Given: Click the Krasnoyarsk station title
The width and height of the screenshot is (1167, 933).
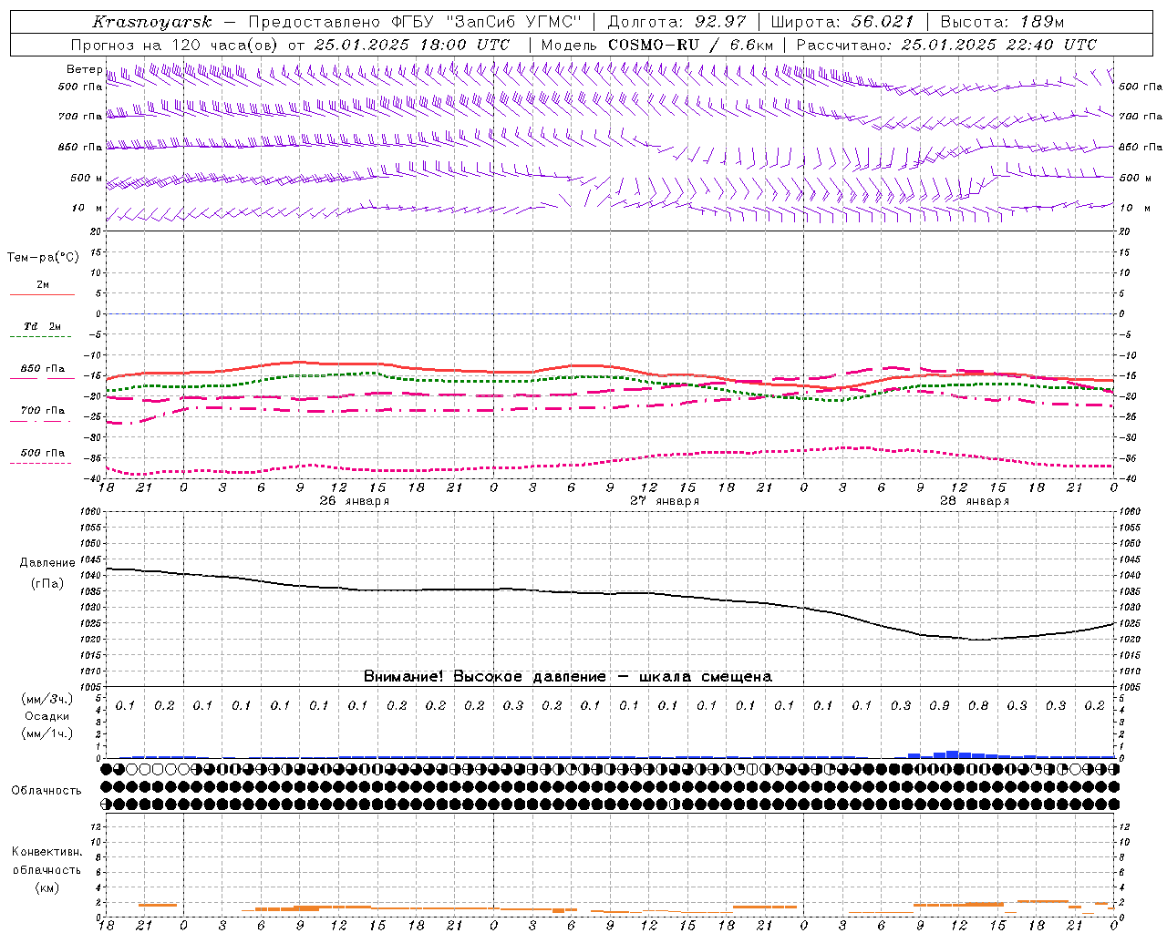Looking at the screenshot, I should [151, 22].
